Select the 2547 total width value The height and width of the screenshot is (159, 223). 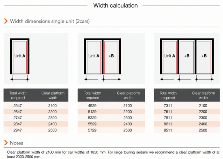(x=17, y=106)
